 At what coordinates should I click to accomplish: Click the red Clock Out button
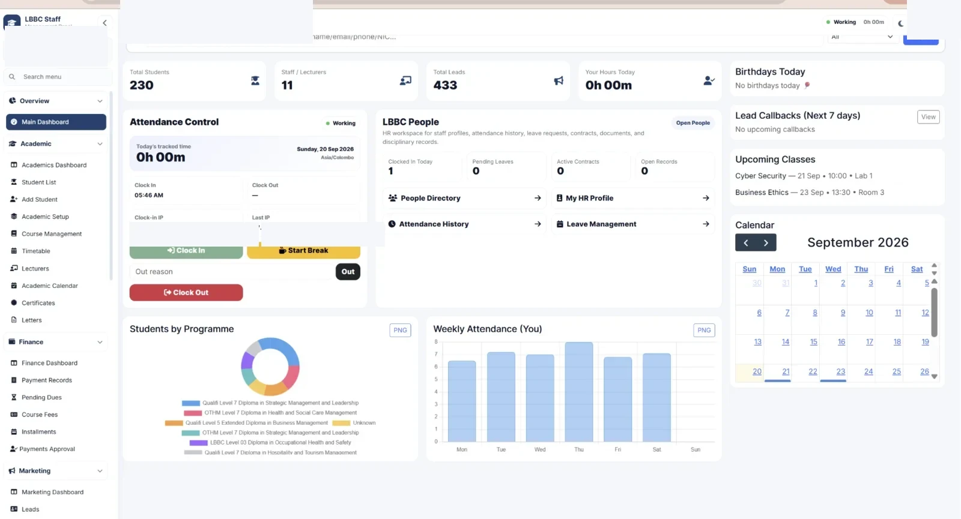186,293
